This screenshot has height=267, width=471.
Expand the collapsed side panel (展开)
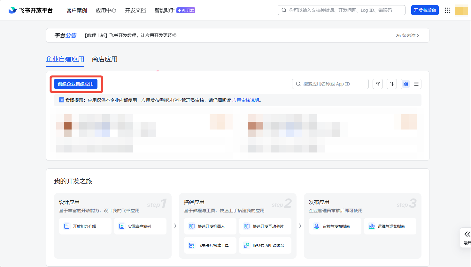(467, 237)
